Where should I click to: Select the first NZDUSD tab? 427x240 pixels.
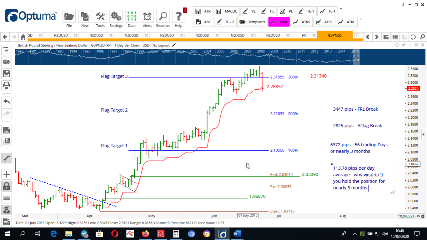[61, 35]
